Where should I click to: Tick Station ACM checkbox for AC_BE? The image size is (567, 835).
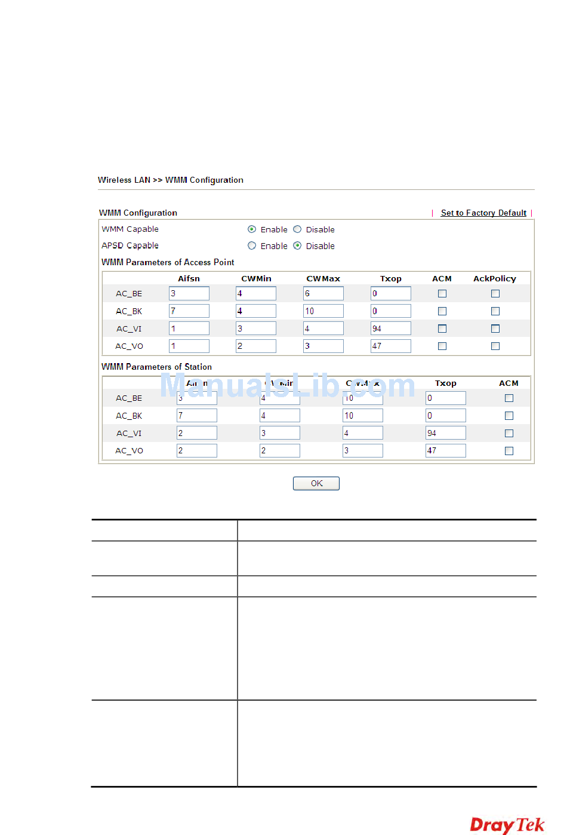click(x=509, y=398)
